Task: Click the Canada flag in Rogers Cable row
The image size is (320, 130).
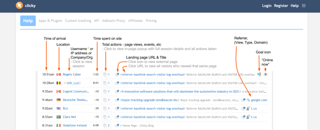Action: pos(58,75)
